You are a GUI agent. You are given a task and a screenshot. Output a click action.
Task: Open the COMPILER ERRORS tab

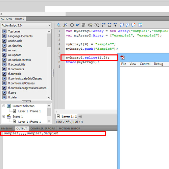coord(43,128)
